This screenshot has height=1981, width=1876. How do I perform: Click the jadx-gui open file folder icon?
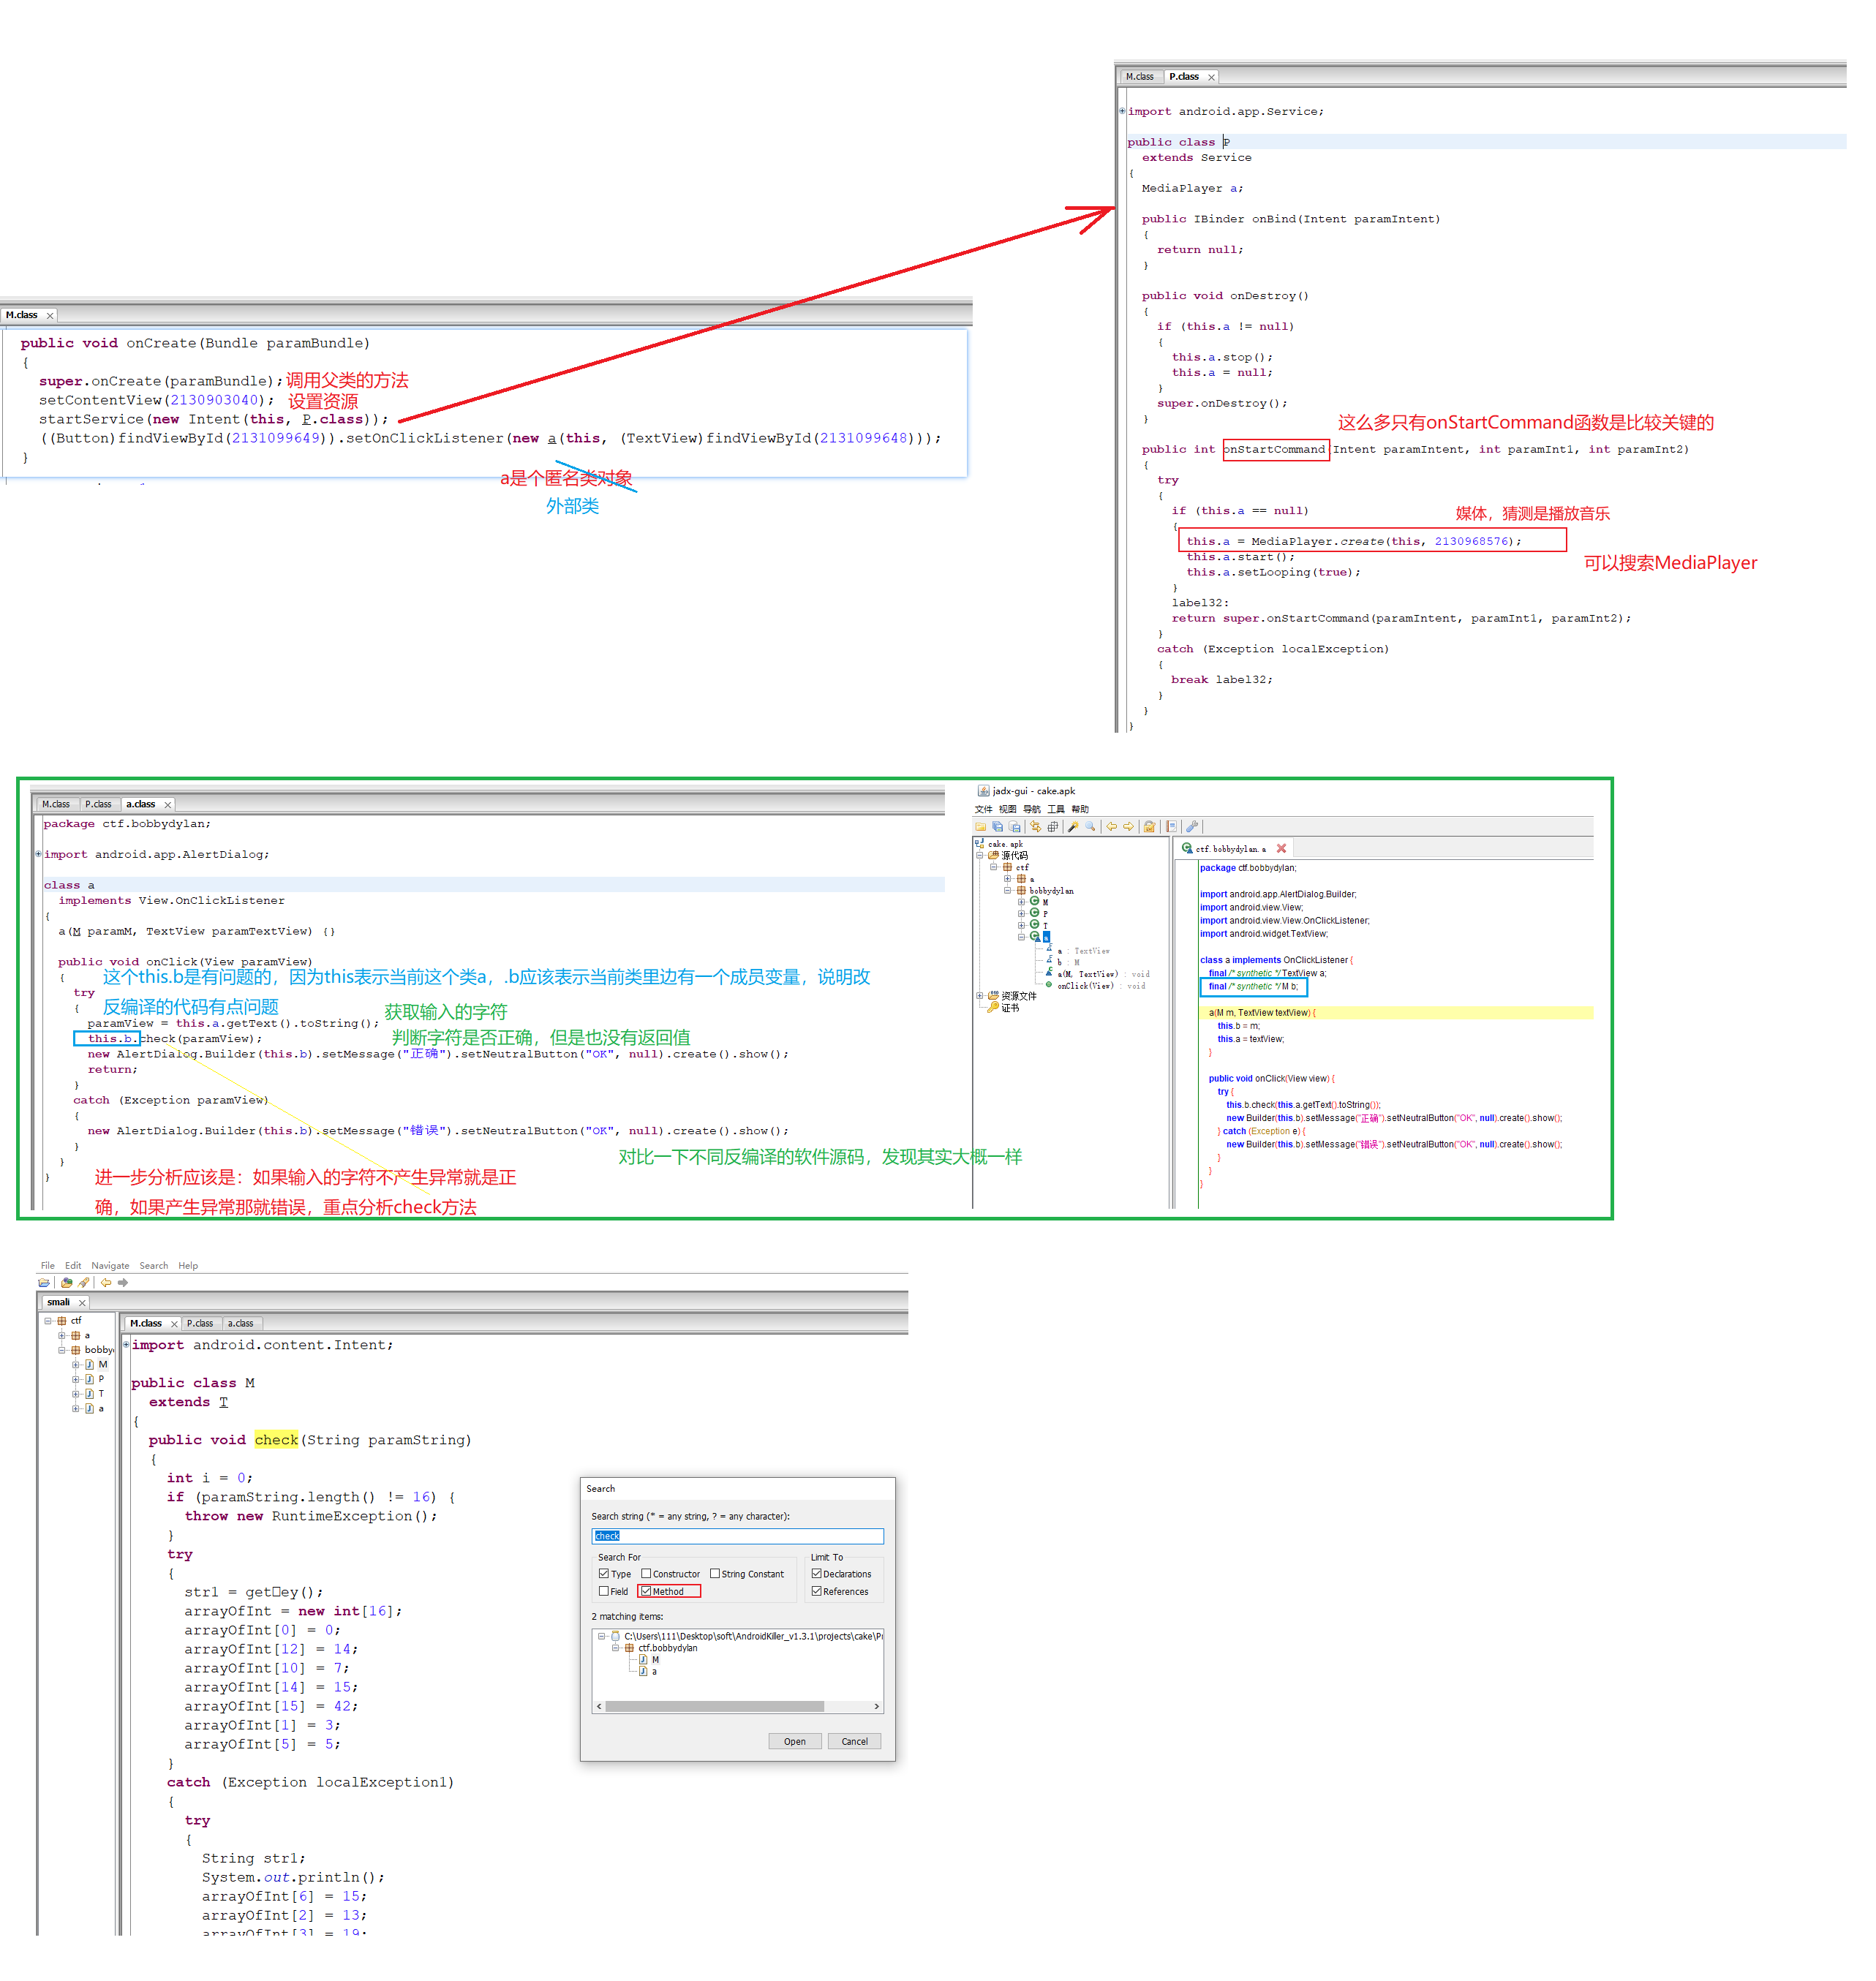[981, 827]
